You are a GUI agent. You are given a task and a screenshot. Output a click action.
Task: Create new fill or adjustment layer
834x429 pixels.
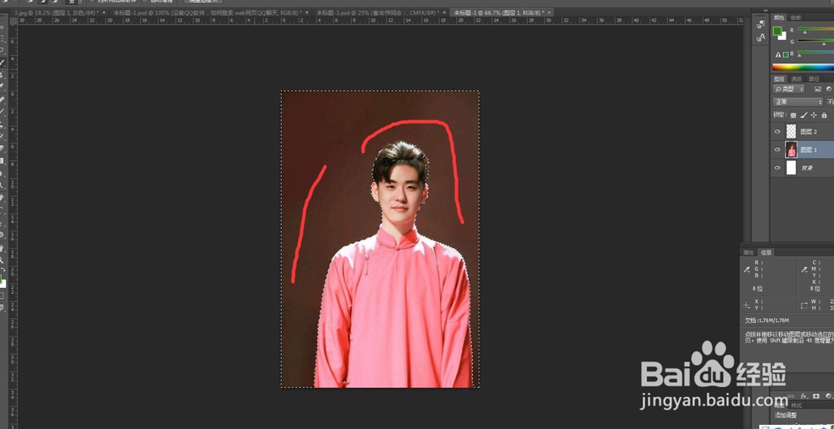point(828,396)
